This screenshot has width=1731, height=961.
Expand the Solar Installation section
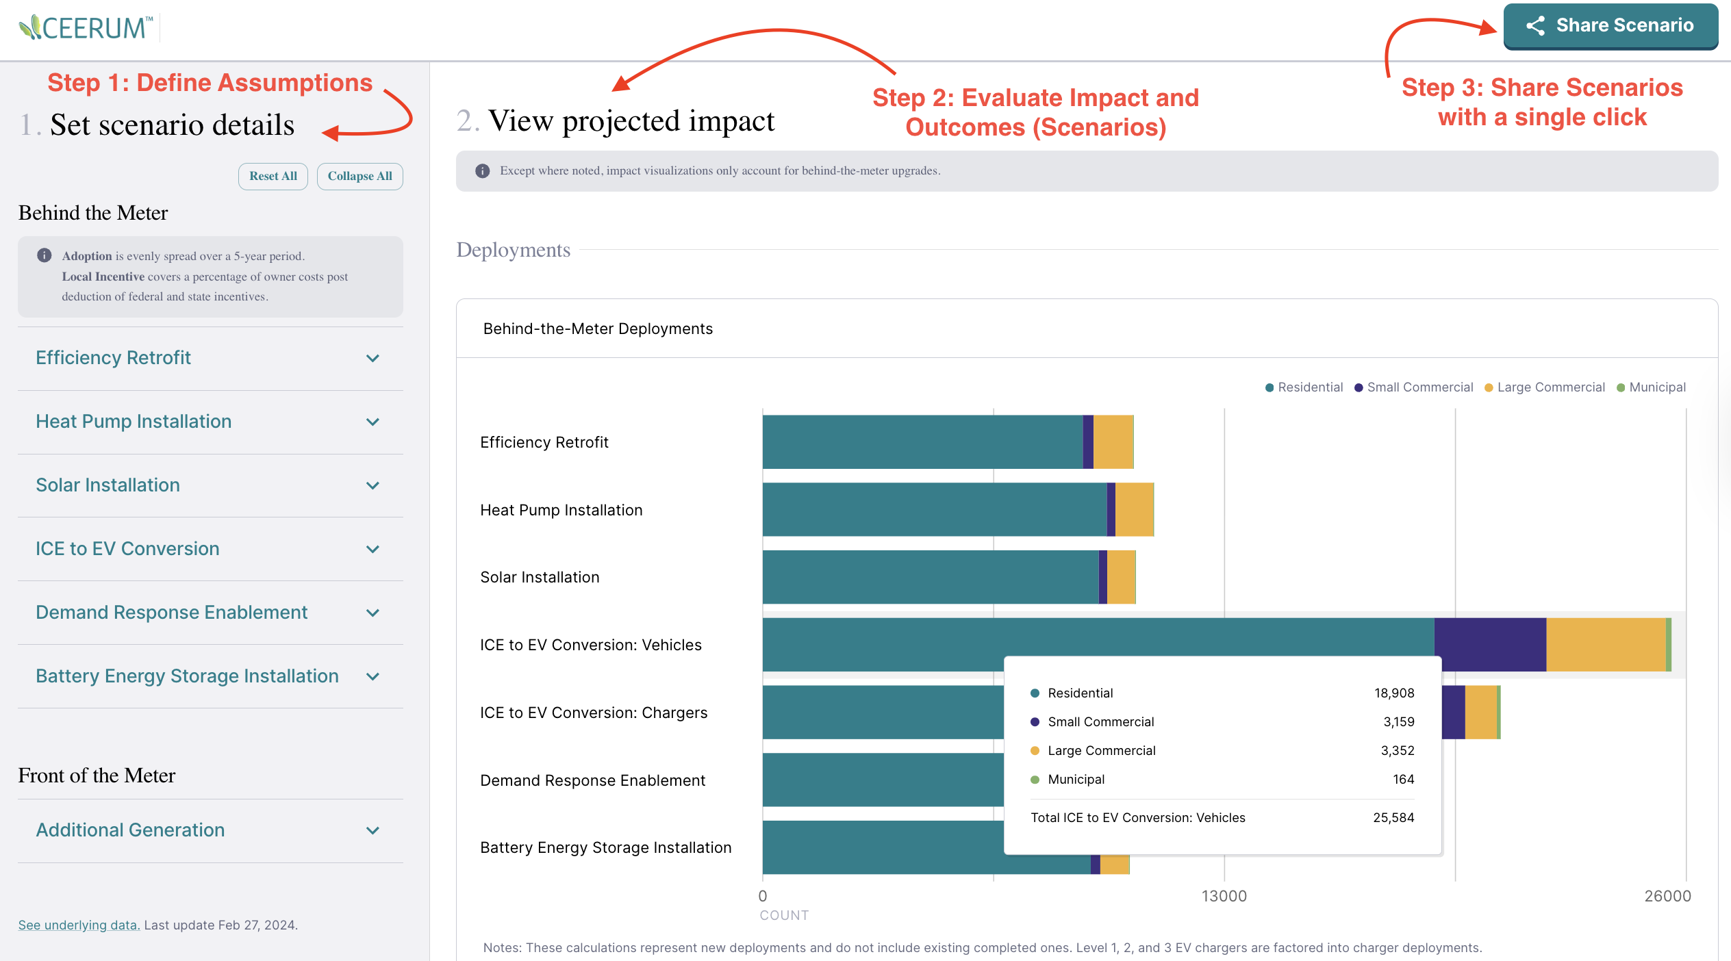(372, 485)
